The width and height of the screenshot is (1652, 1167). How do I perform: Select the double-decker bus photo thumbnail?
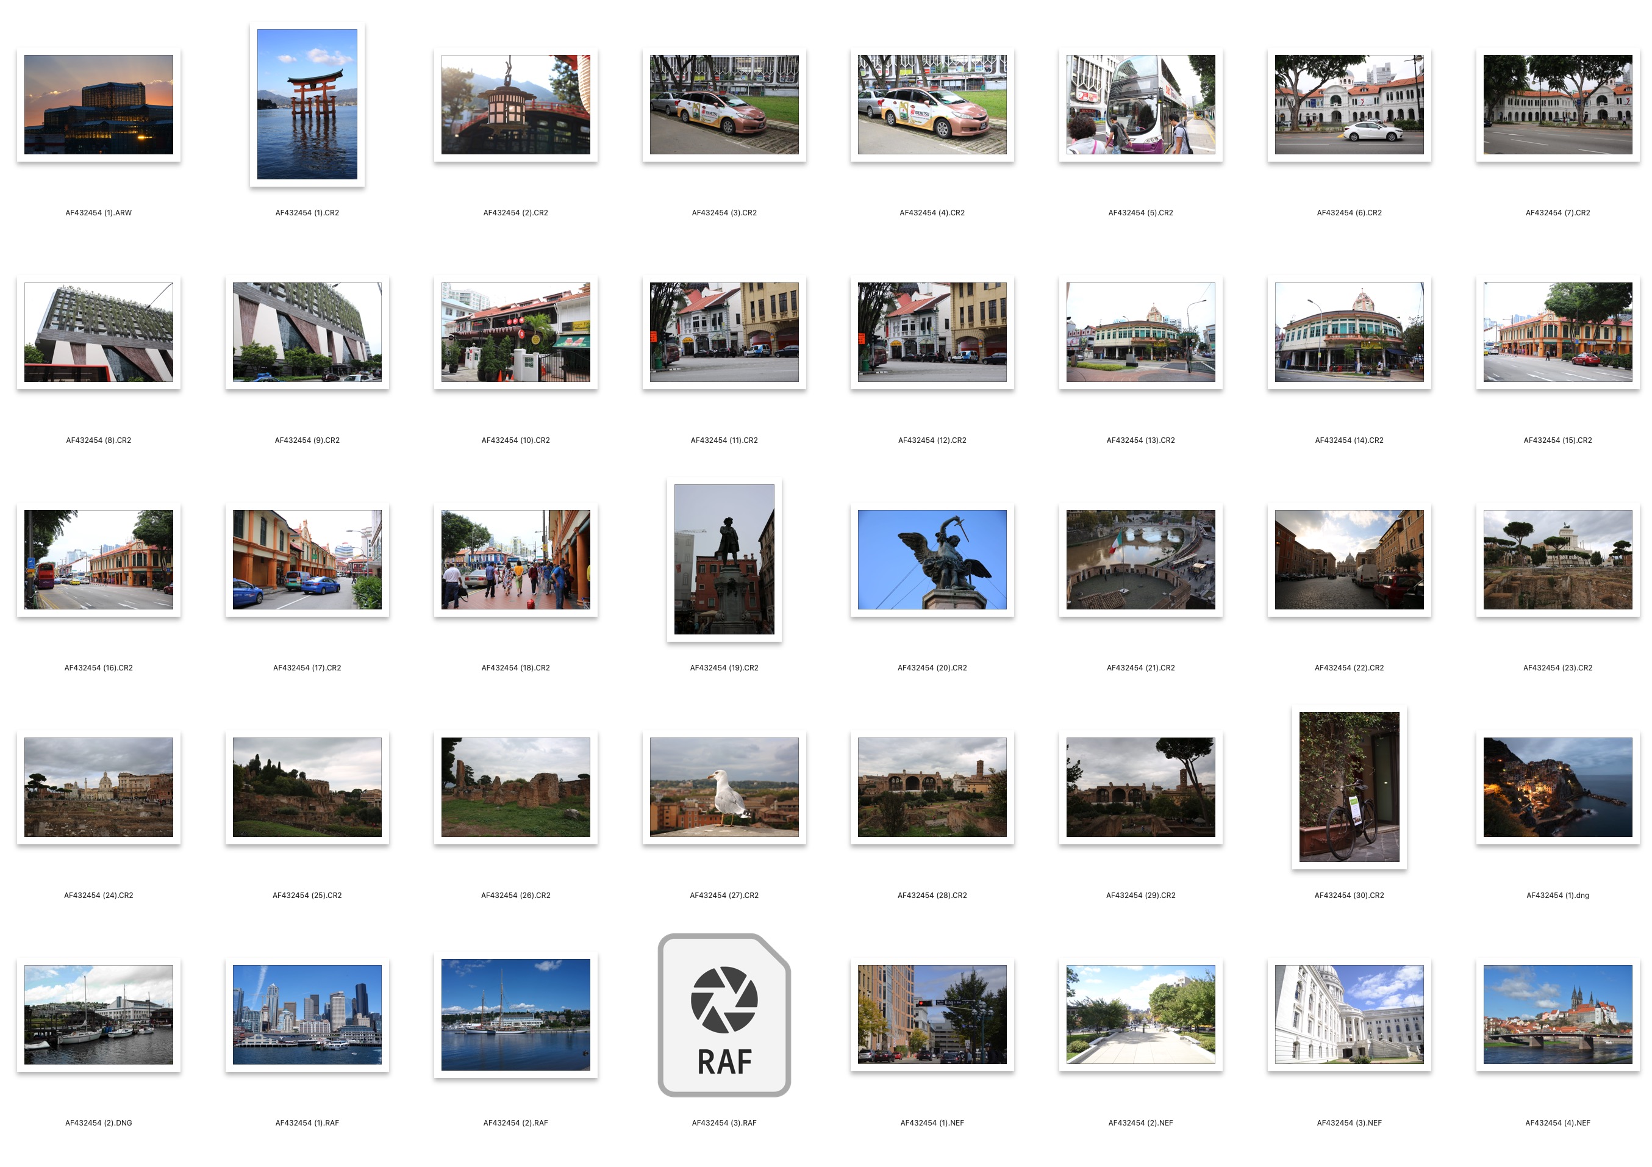1140,104
